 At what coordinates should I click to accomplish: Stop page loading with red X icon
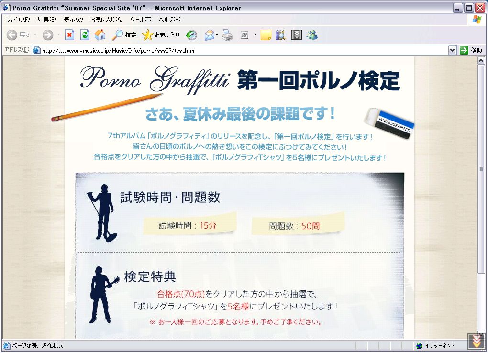(69, 35)
